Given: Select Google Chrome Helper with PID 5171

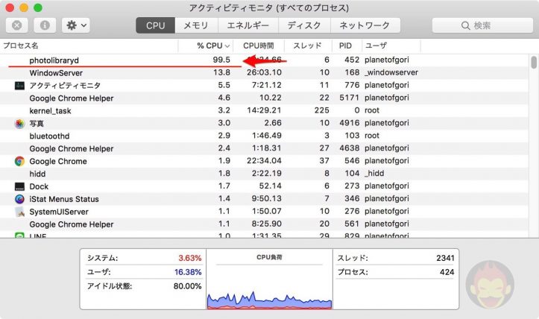Looking at the screenshot, I should 264,98.
